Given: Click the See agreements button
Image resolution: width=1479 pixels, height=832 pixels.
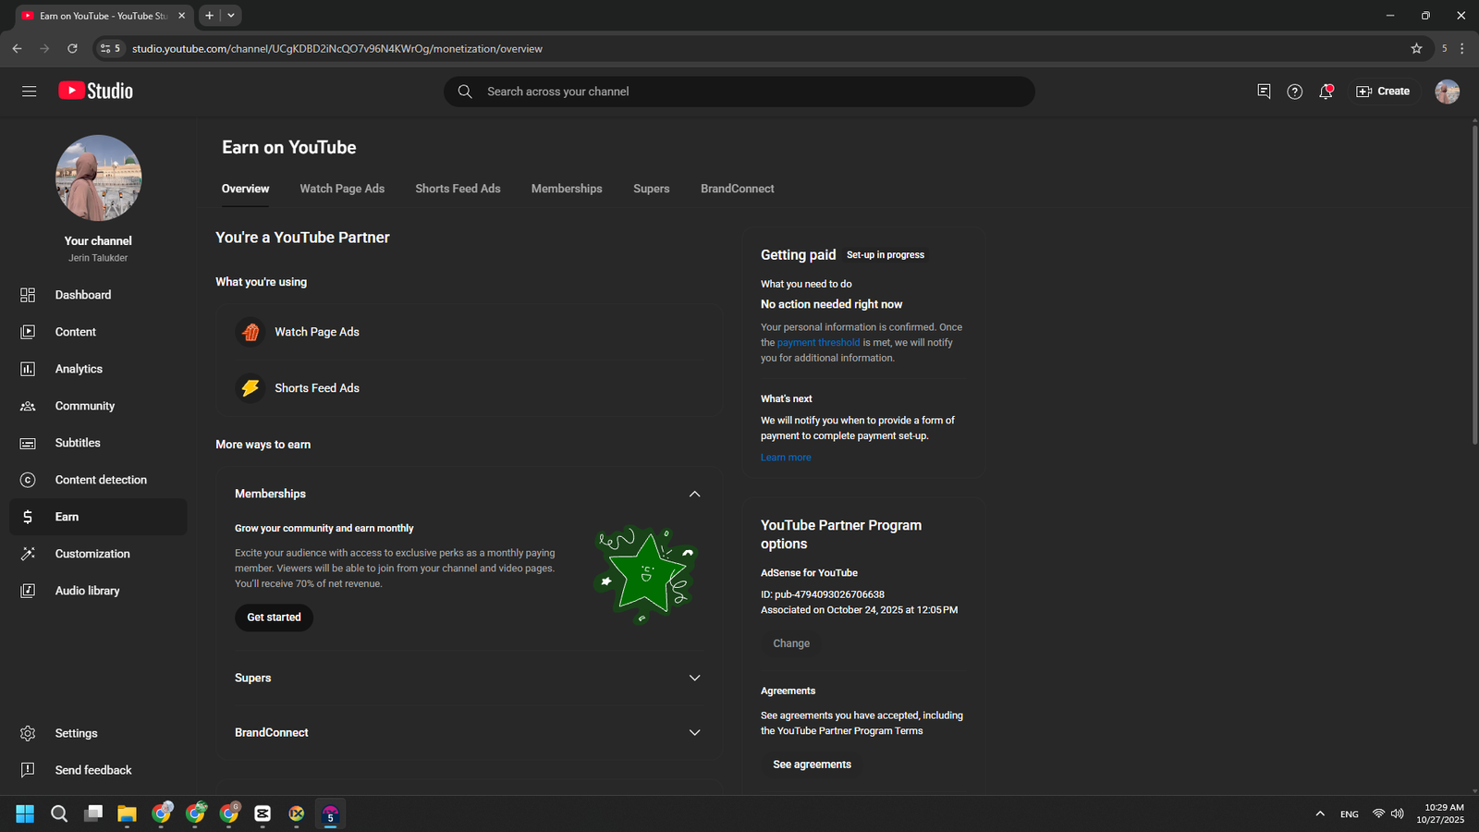Looking at the screenshot, I should [x=812, y=765].
